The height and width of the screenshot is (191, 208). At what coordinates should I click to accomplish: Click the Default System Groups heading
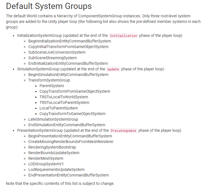49,6
